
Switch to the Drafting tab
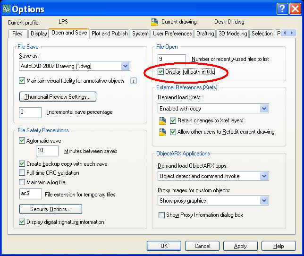pos(205,34)
